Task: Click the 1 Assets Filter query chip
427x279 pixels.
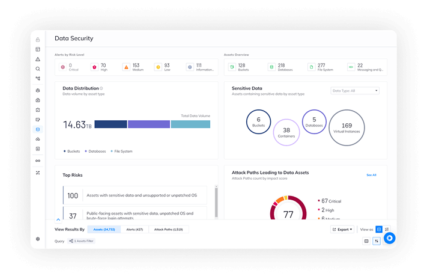Action: click(81, 241)
